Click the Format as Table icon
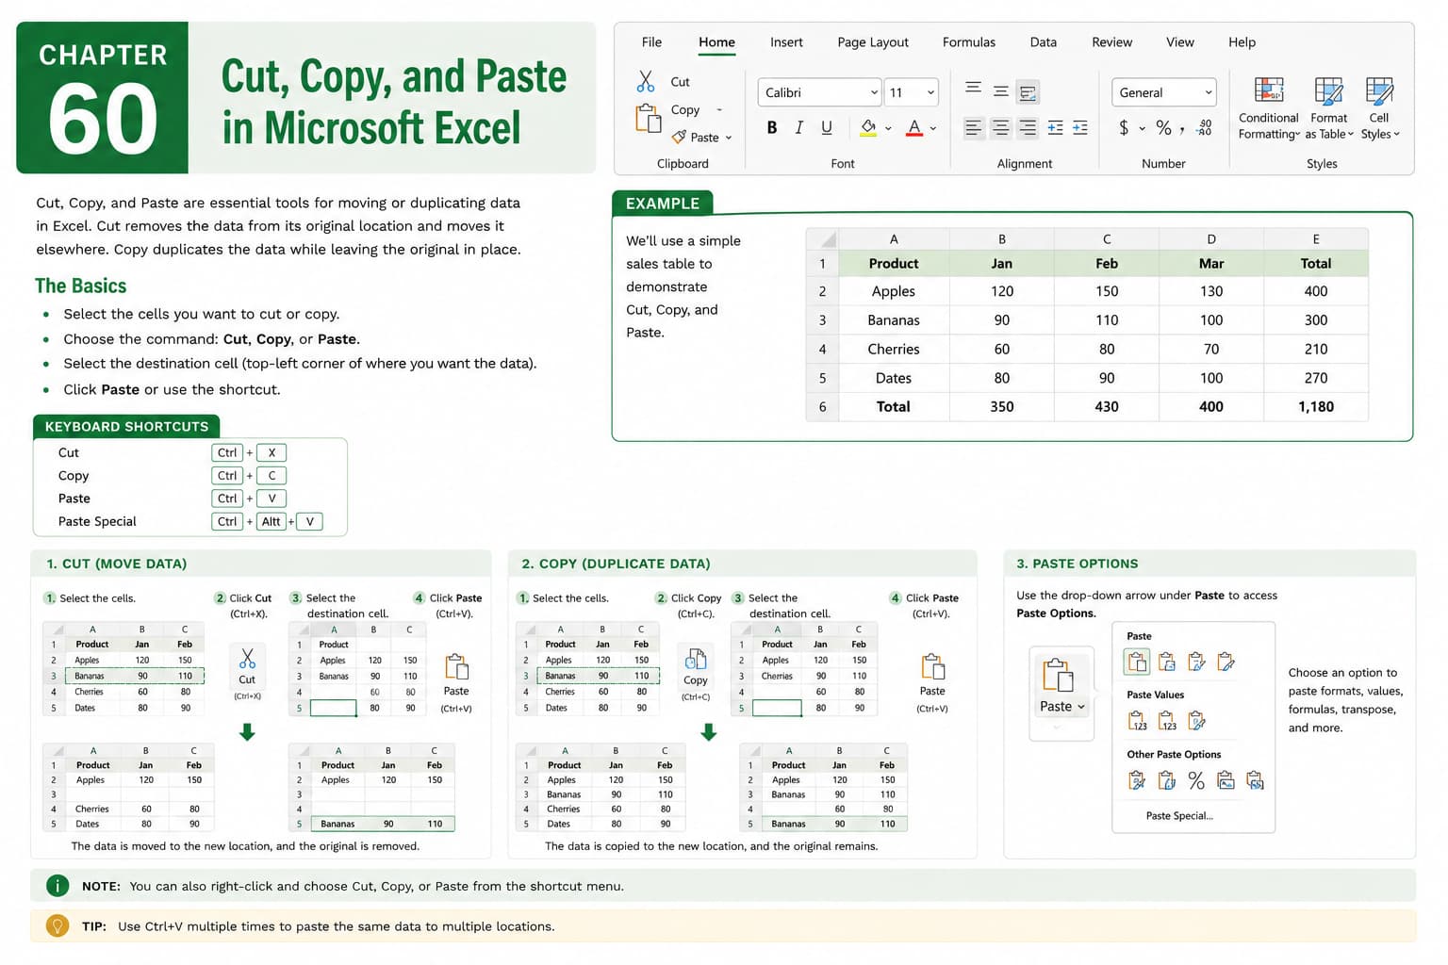 (1328, 90)
